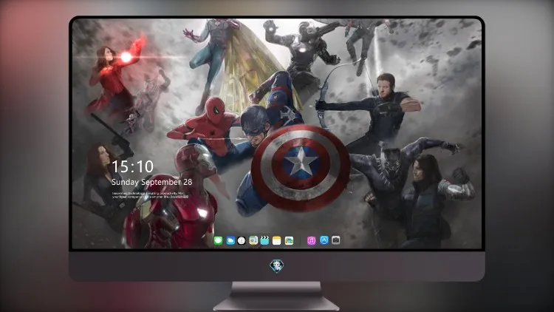Open the Clock app in dock
Screen dimensions: 554x312
(x=242, y=240)
